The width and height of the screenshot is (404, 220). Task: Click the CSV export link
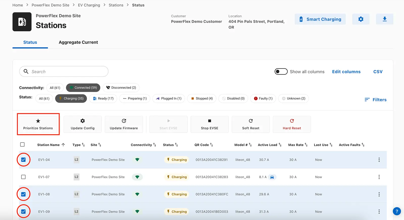click(378, 72)
